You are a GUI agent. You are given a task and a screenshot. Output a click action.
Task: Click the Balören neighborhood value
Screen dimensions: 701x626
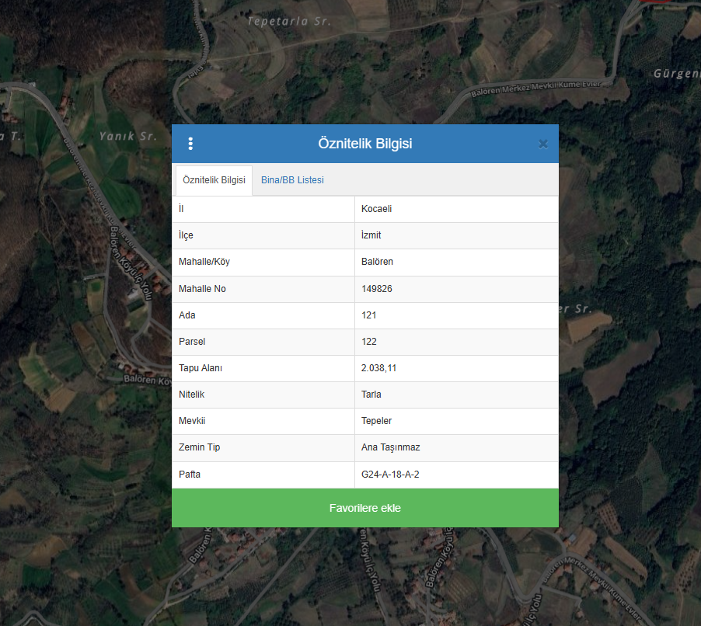377,262
